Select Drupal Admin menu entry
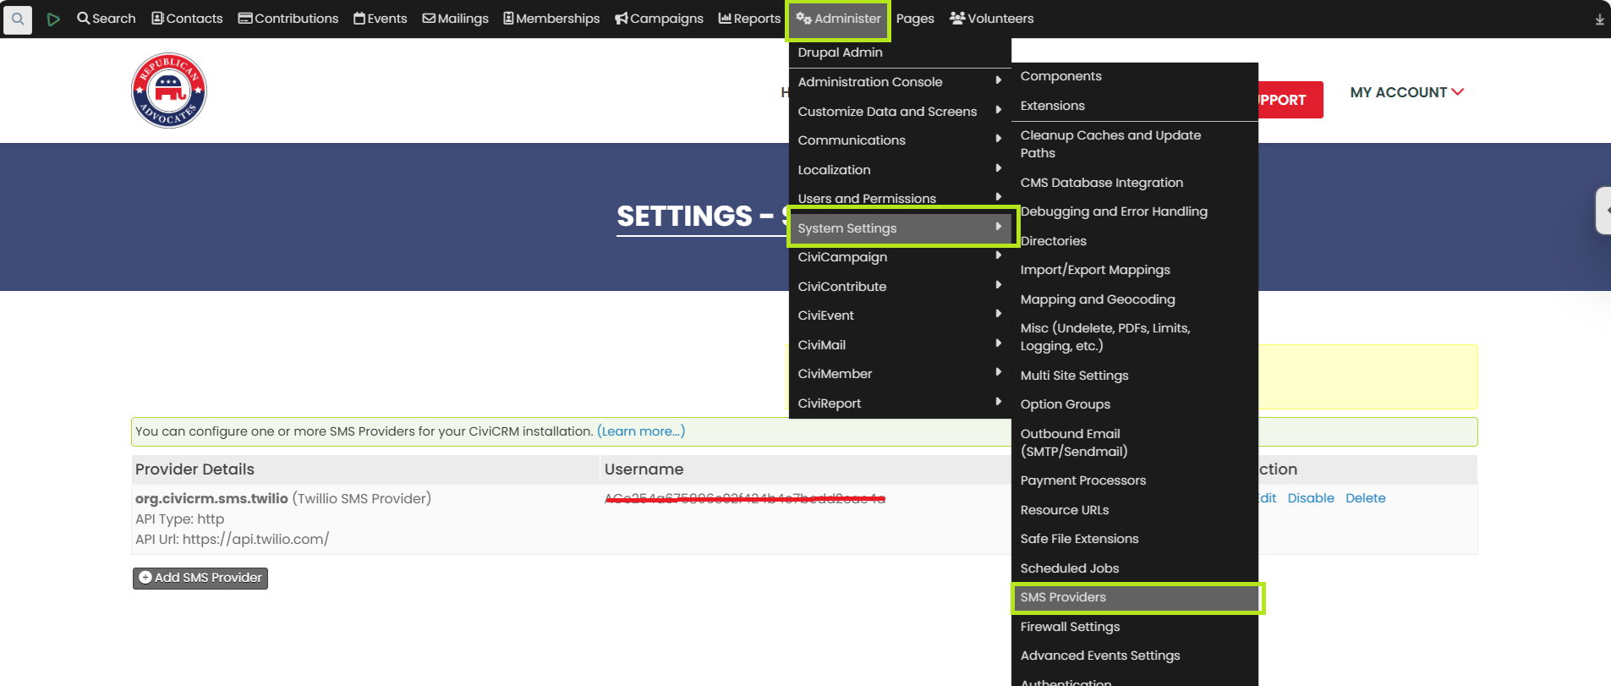Screen dimensions: 1611x686 click(900, 52)
